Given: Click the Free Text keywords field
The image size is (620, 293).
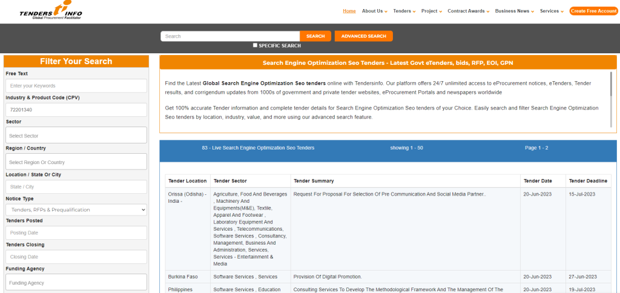Looking at the screenshot, I should (x=76, y=86).
